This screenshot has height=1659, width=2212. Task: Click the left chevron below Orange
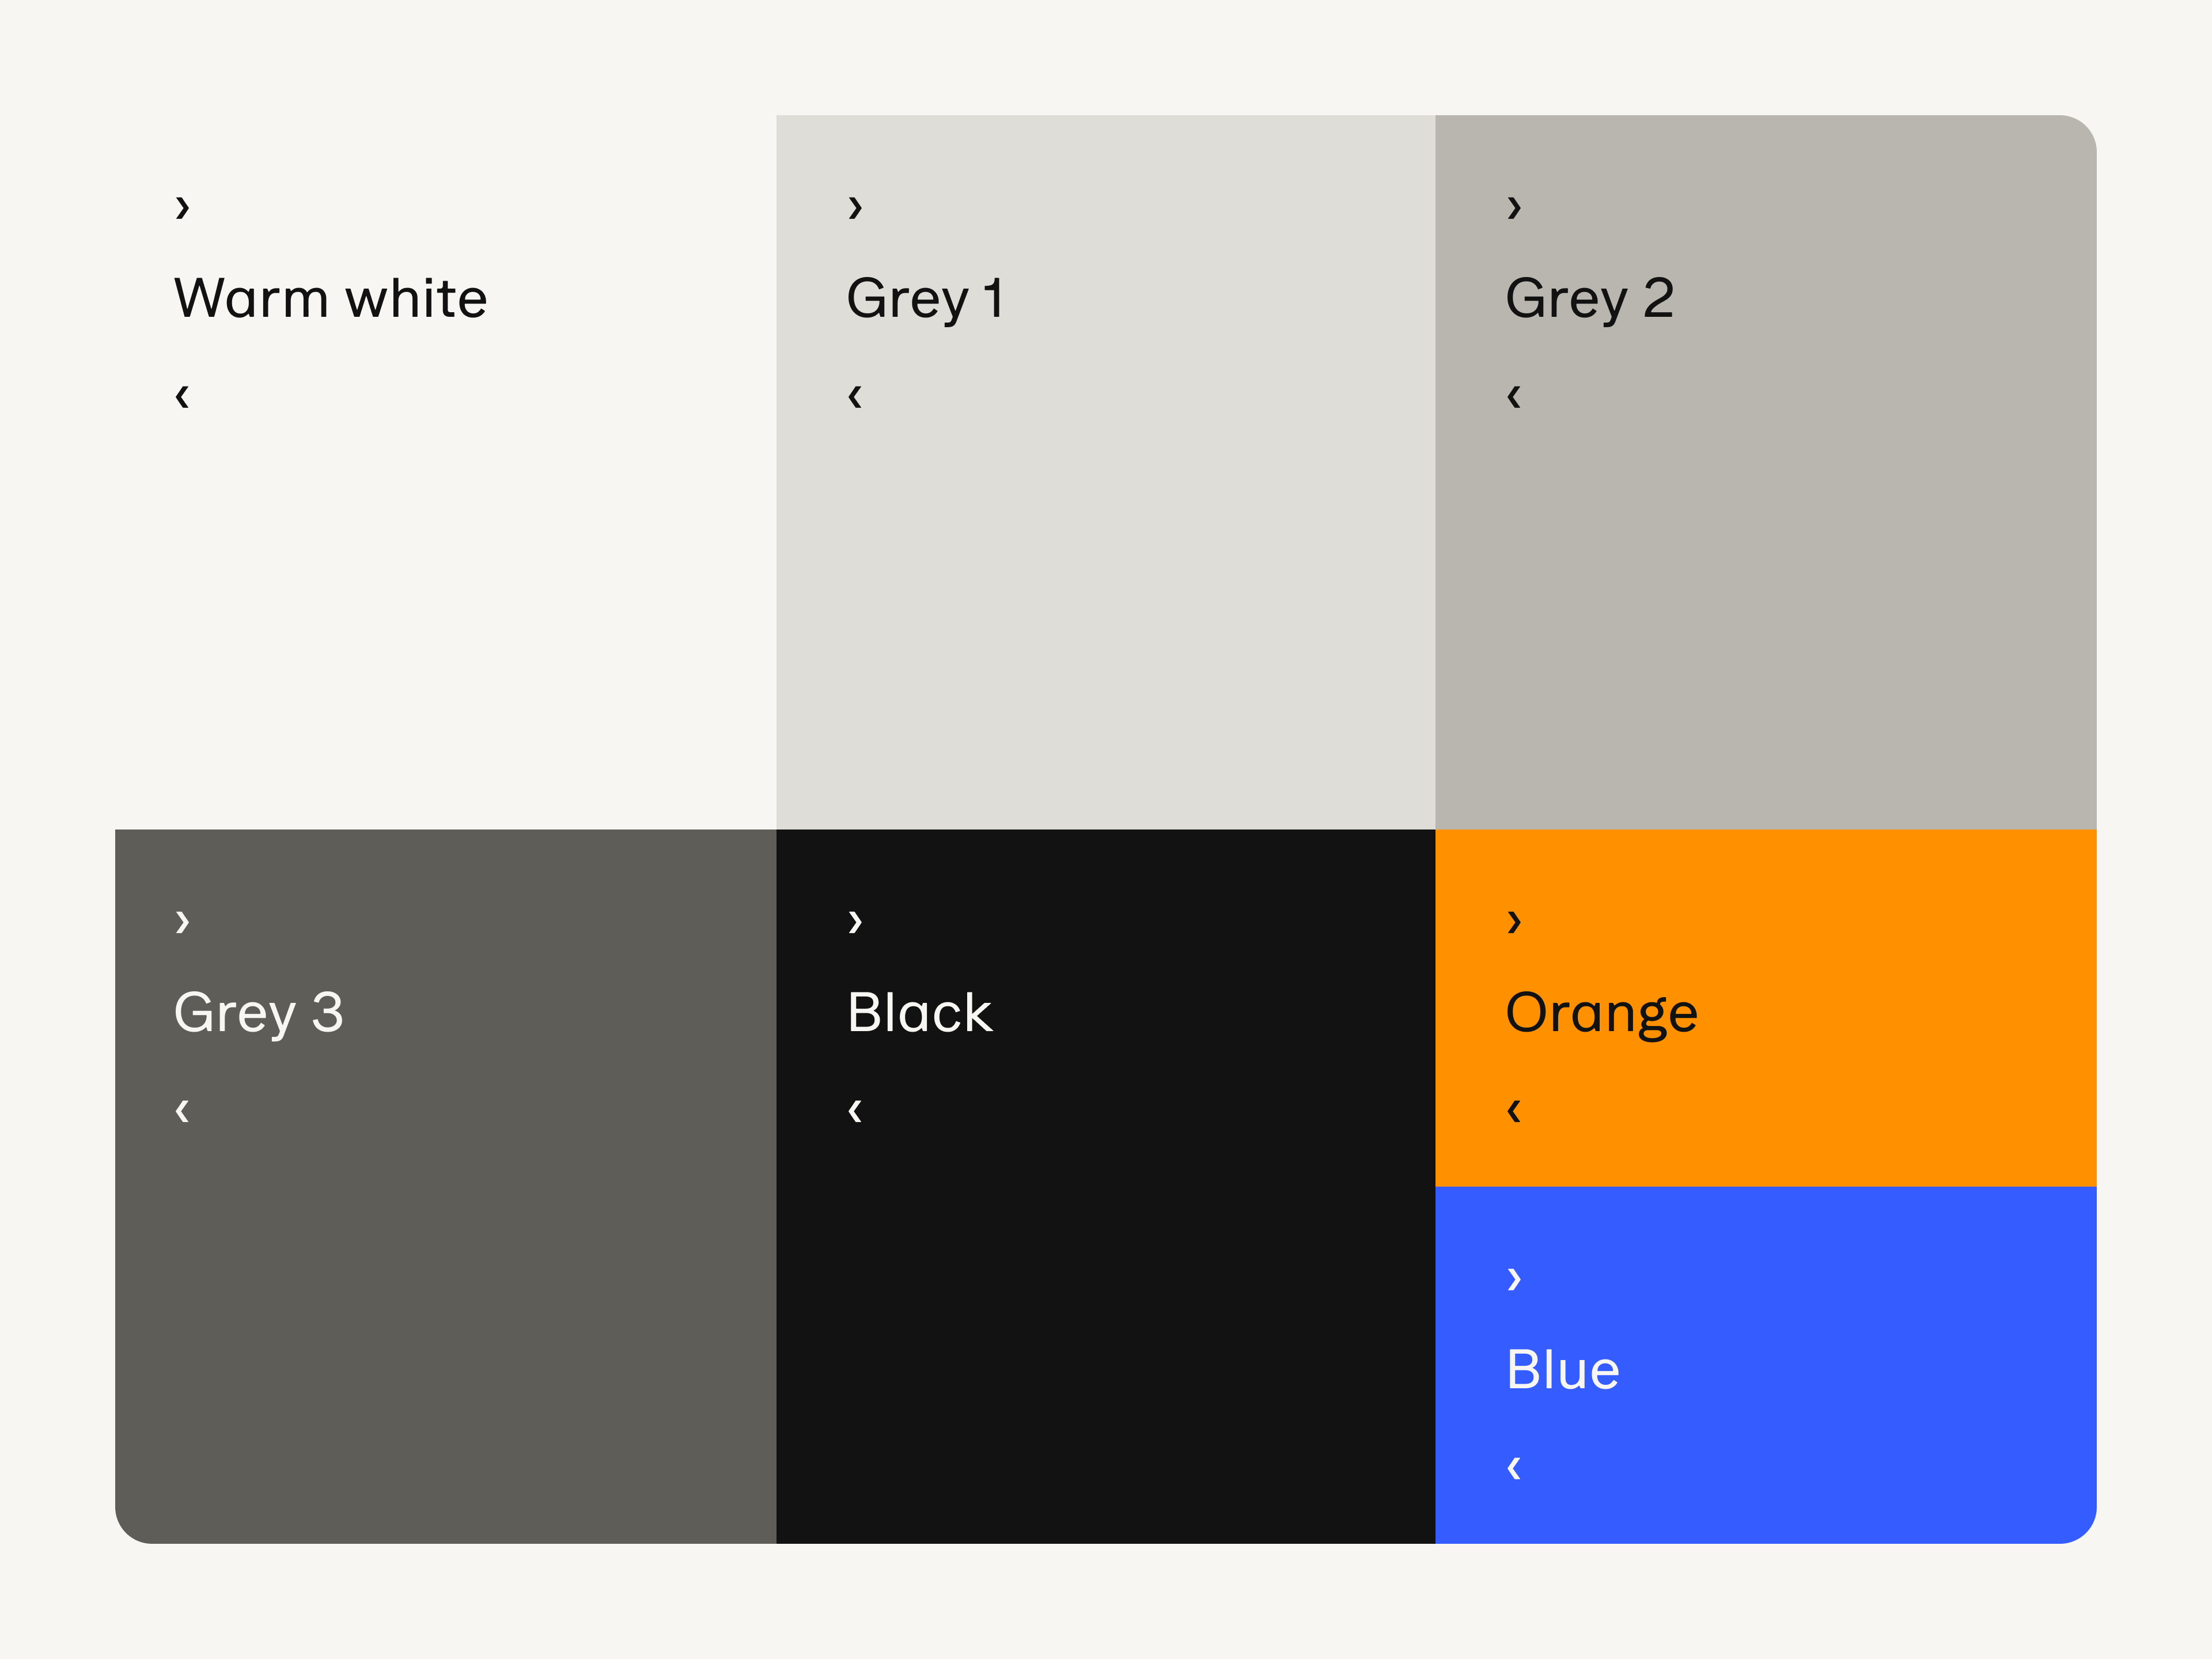pos(1513,1111)
